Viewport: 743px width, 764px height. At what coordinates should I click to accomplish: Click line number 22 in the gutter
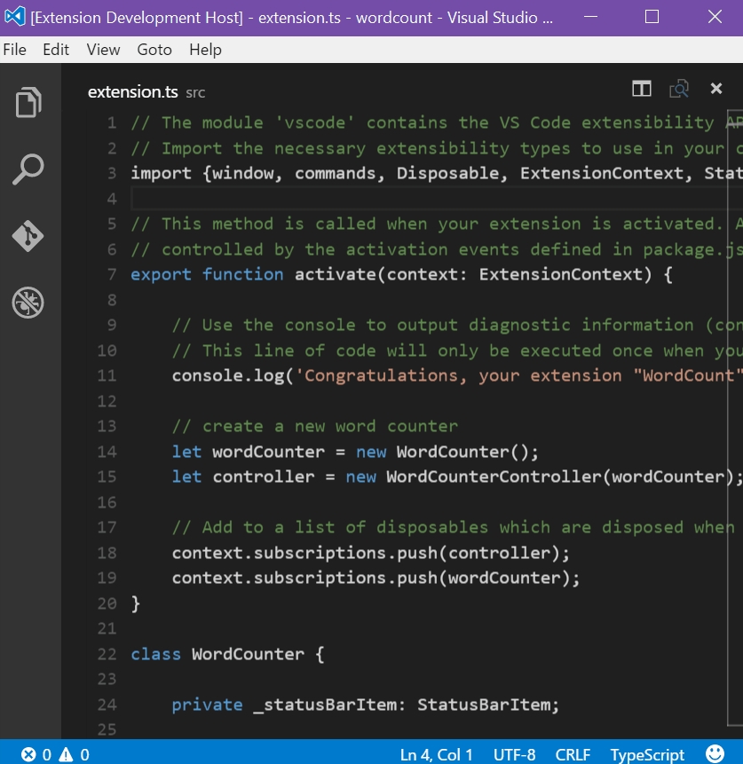(107, 654)
